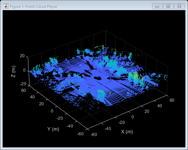
Task: Click the Z-axis tick label 0
Action: (x=24, y=70)
